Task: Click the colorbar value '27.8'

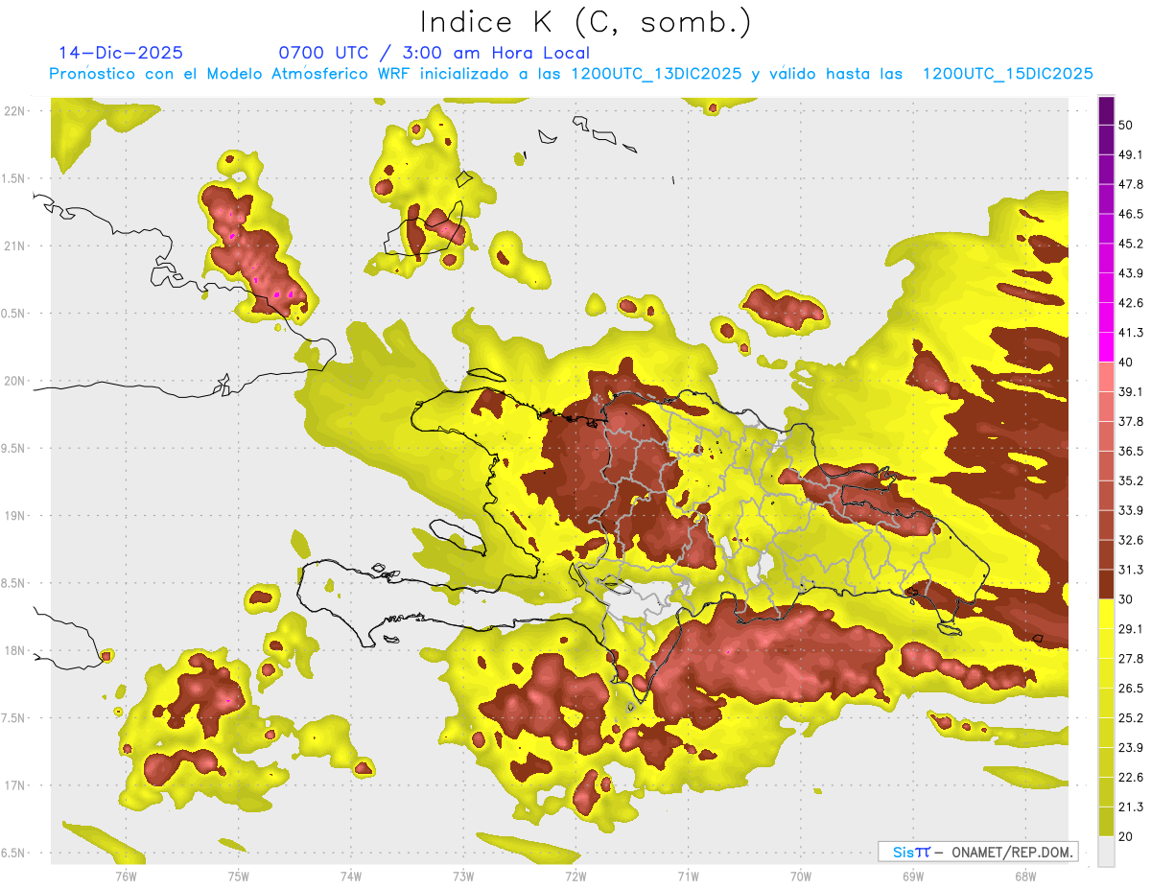Action: click(1131, 658)
